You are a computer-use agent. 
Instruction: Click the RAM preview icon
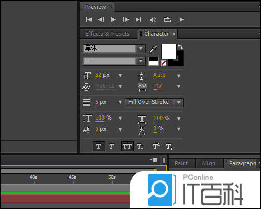[x=180, y=20]
